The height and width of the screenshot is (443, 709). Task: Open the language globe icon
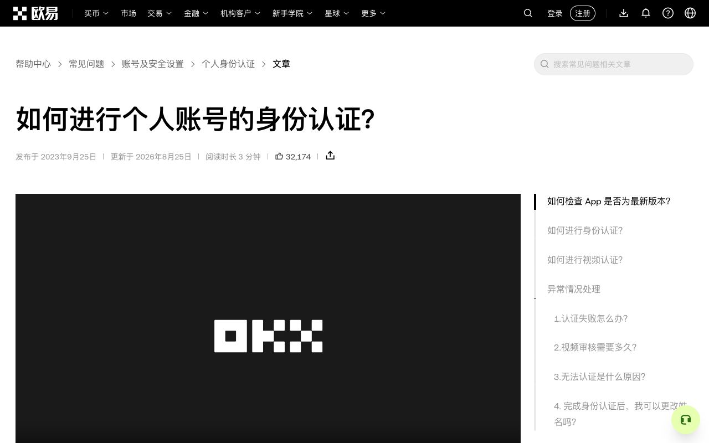690,13
